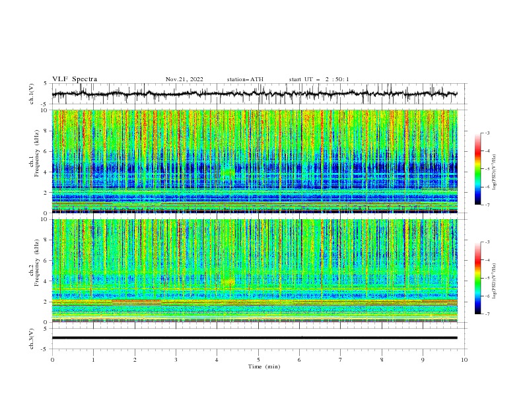Click time axis tick label '5'

pyautogui.click(x=258, y=360)
